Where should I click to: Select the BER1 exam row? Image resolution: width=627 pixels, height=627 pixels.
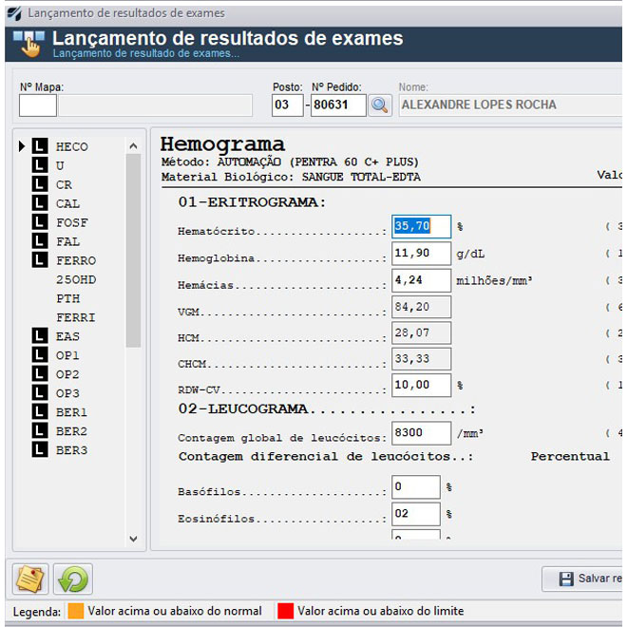[71, 412]
